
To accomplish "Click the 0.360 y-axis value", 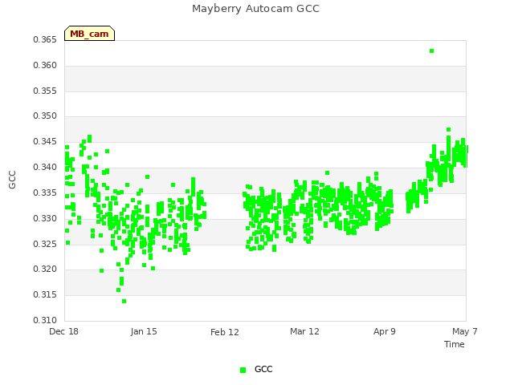I will tap(45, 66).
